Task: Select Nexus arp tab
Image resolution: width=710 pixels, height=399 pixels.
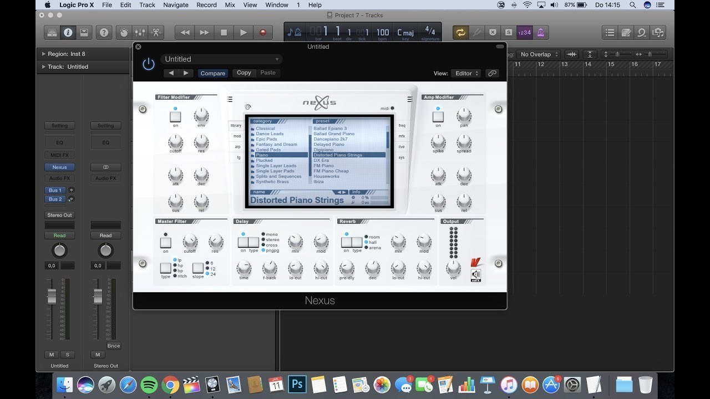Action: coord(237,147)
